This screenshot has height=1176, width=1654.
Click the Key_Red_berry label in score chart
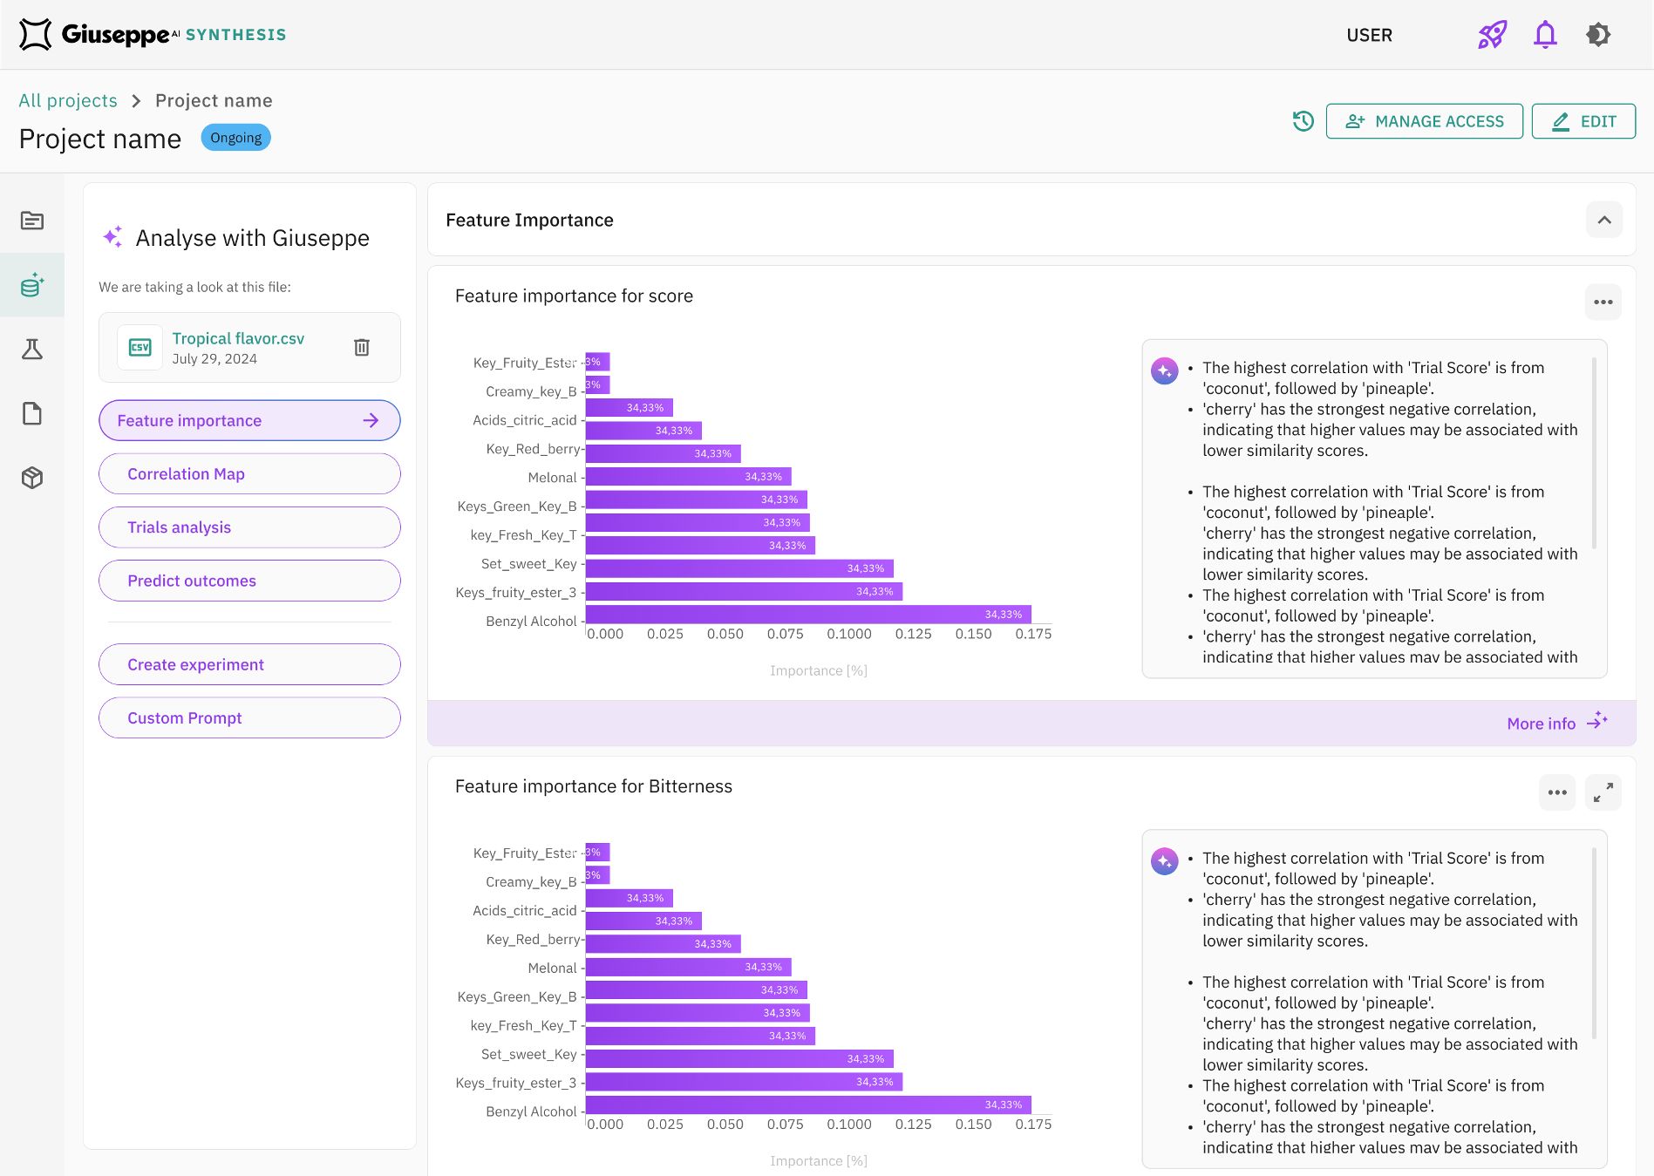(534, 449)
